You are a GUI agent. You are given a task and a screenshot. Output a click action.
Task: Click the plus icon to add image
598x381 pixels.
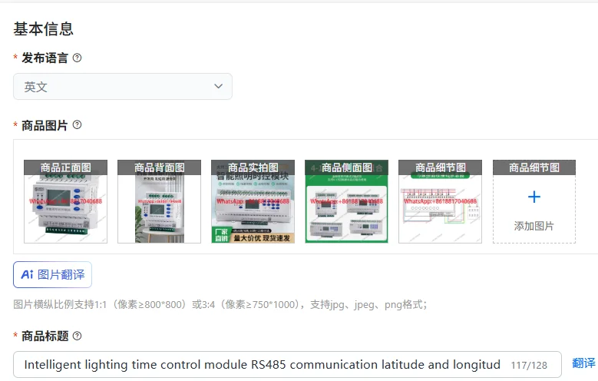tap(534, 197)
